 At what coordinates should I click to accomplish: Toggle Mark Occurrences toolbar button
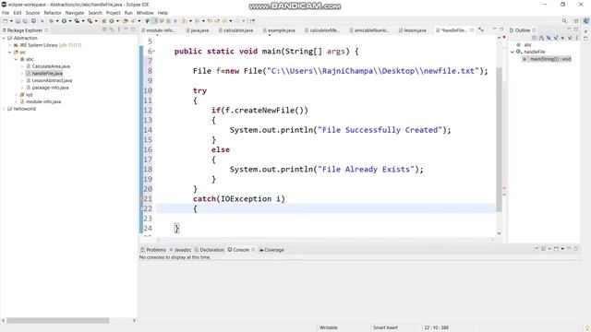[154, 21]
